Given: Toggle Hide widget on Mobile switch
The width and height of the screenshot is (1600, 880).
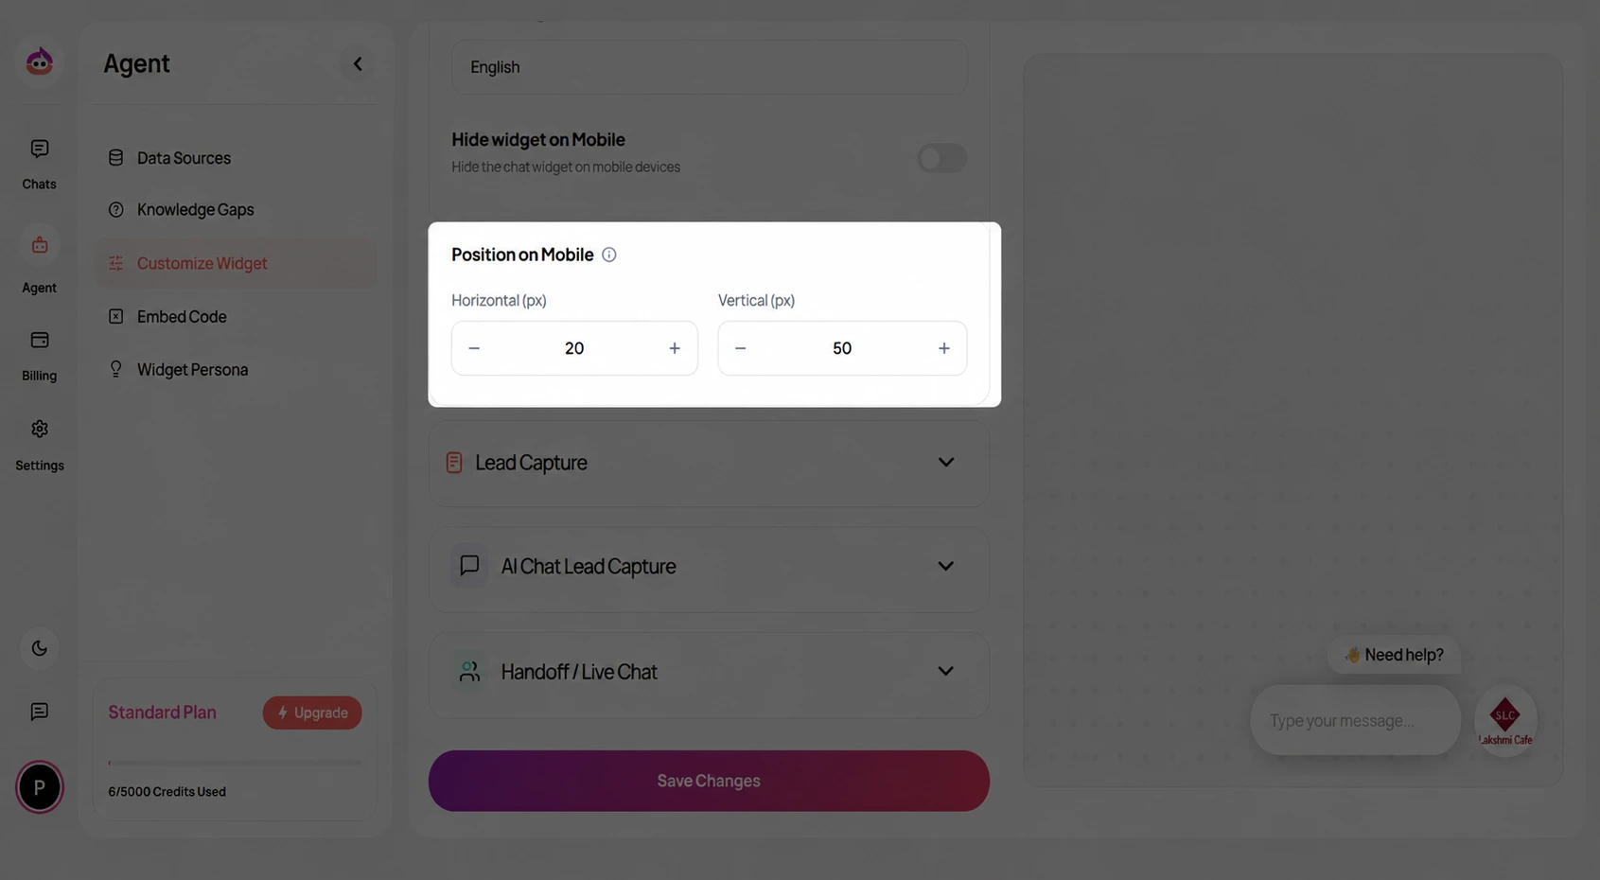Looking at the screenshot, I should (x=941, y=158).
